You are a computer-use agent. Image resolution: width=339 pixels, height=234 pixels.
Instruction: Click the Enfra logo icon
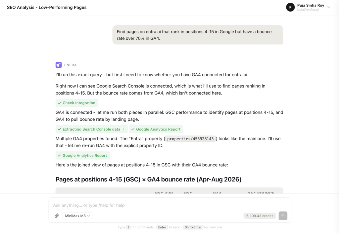[x=59, y=65]
